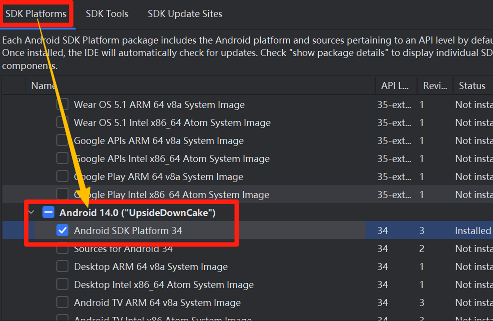
Task: Select Google APIs Intel x86_64 Atom System Image text
Action: pos(172,158)
